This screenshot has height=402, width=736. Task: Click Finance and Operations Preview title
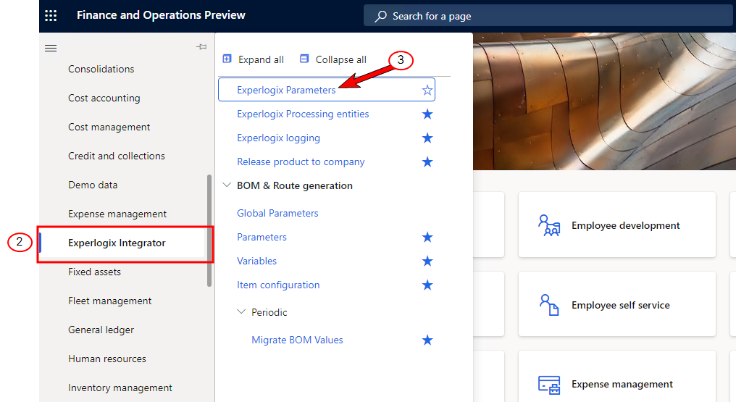(161, 15)
